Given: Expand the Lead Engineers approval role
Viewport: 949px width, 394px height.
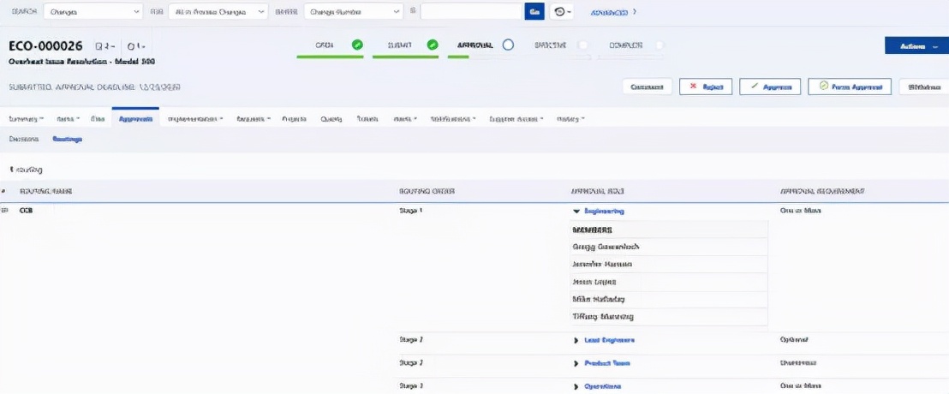Looking at the screenshot, I should [x=576, y=340].
